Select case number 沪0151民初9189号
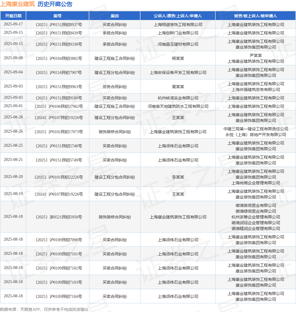Screen dimensions: 296x312 click(x=59, y=98)
